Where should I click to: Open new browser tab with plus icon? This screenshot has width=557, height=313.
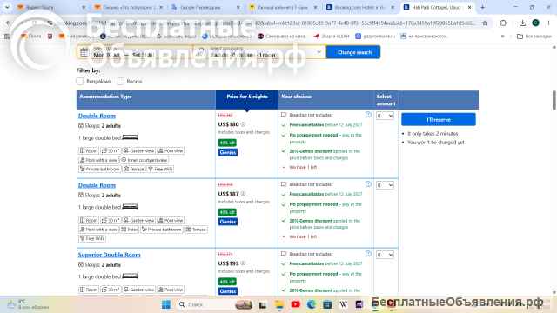click(482, 7)
